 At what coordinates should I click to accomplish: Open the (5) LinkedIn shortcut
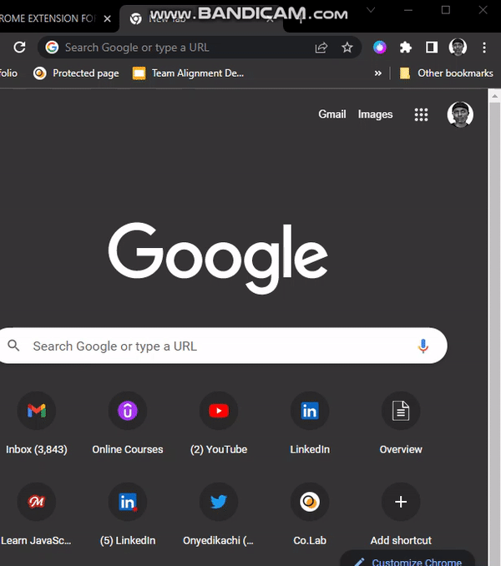128,515
